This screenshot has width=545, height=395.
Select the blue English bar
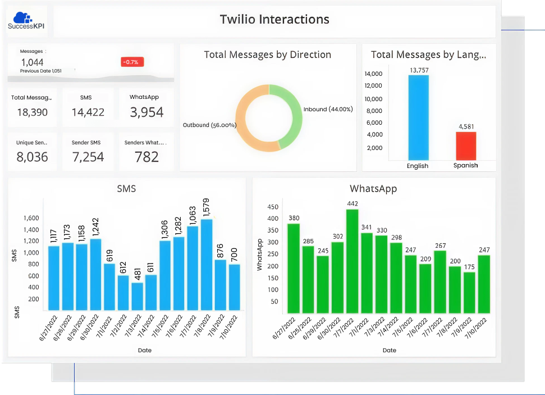(x=419, y=117)
